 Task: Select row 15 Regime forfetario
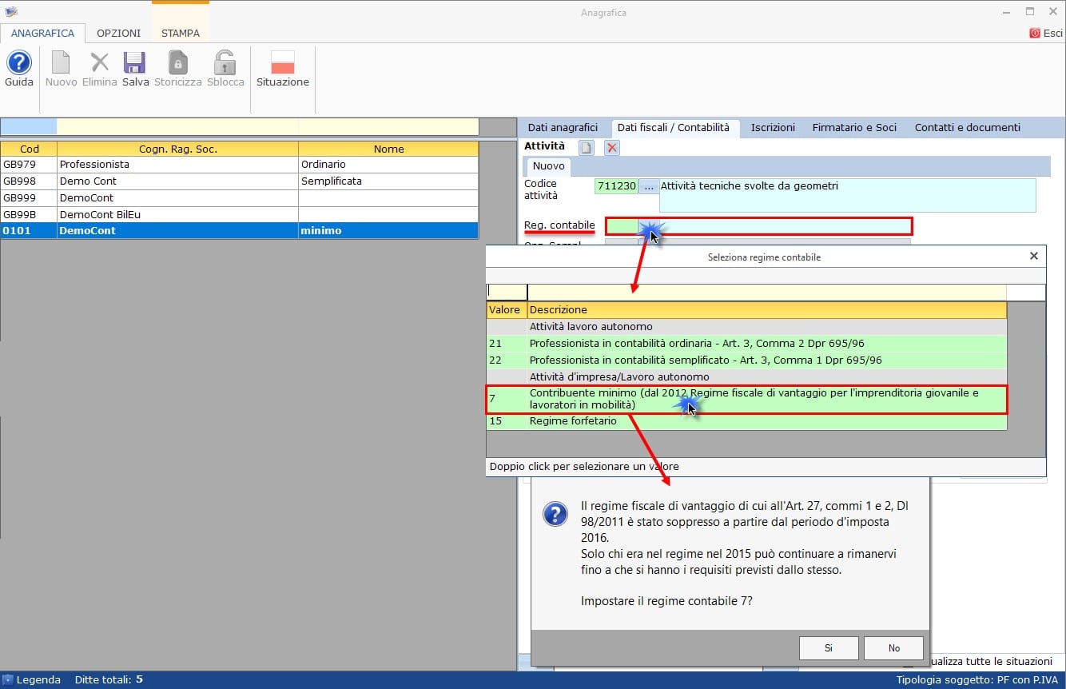tap(746, 421)
